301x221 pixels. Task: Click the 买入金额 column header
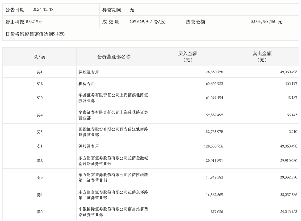coord(188,57)
